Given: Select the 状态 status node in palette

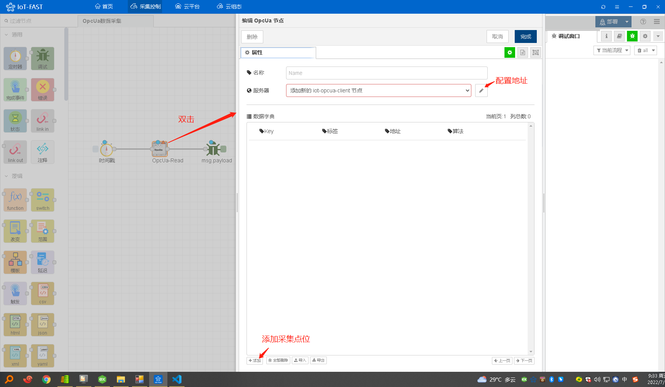Looking at the screenshot, I should click(15, 121).
